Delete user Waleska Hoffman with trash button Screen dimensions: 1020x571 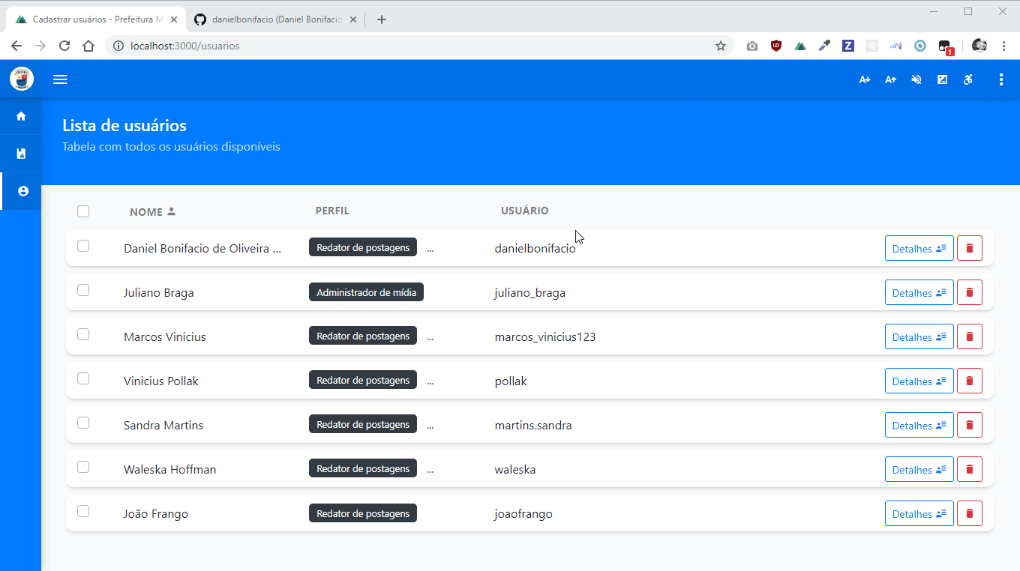pyautogui.click(x=970, y=469)
